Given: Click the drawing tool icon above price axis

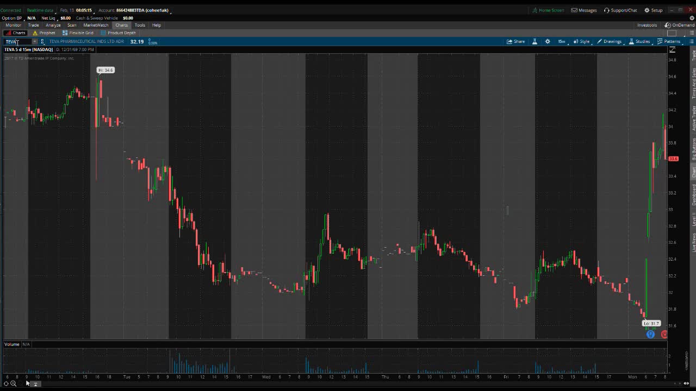Looking at the screenshot, I should click(672, 49).
